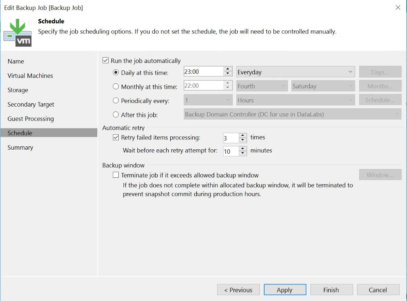Expand the periodic interval number dropdown

pos(208,100)
